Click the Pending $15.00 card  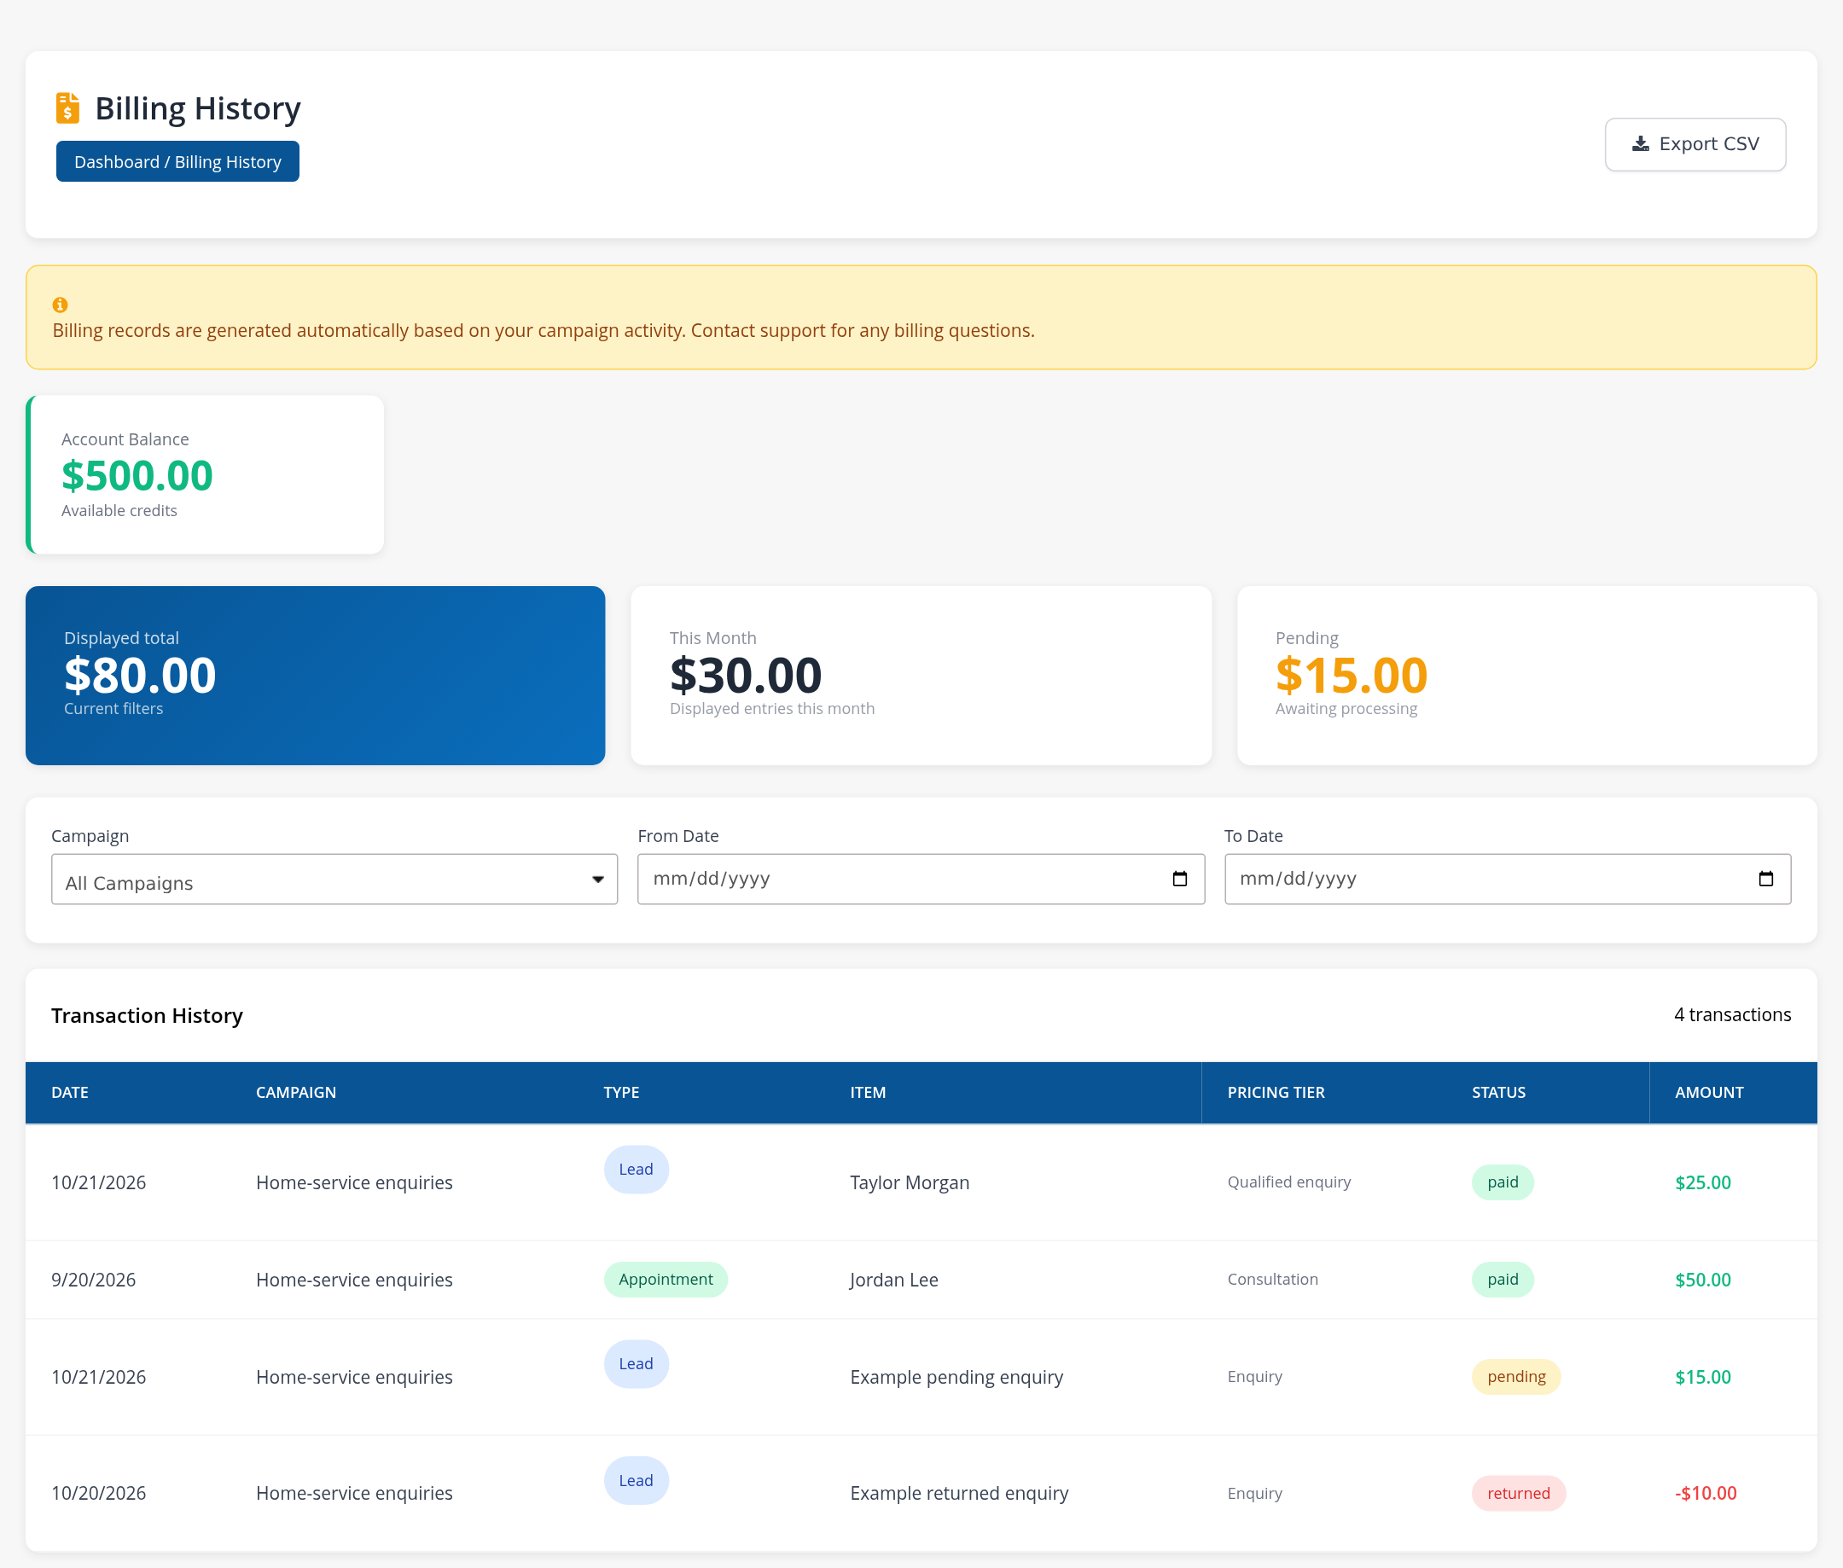(x=1526, y=676)
